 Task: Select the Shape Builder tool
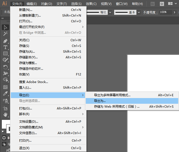[x=5, y=80]
